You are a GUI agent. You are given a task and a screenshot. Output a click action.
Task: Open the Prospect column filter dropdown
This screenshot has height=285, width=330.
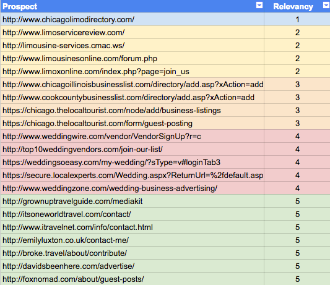click(259, 5)
